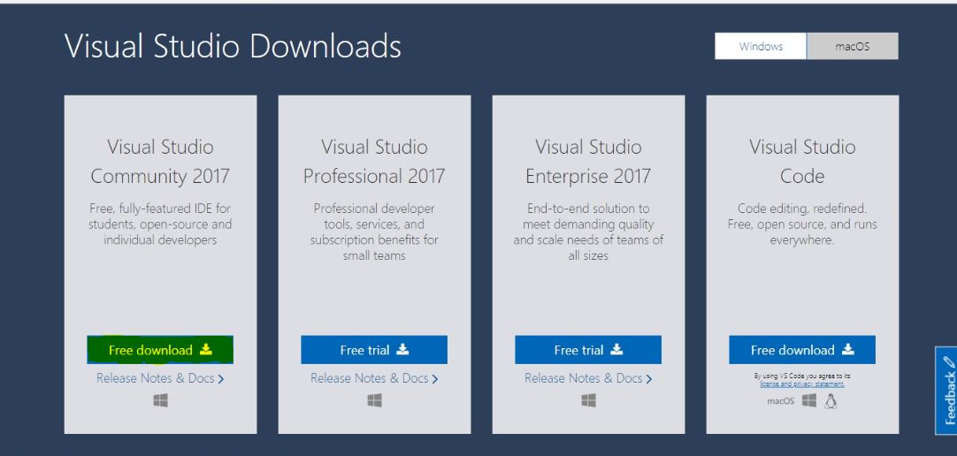Click 'By using VS Code you agree' text

point(802,376)
